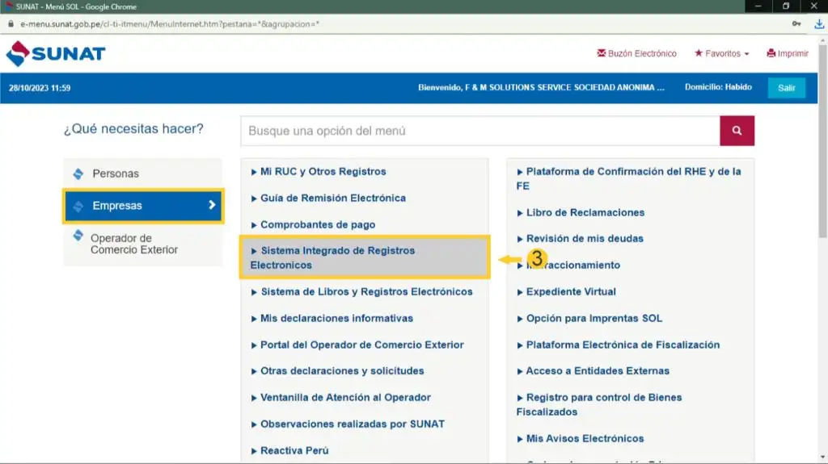The width and height of the screenshot is (828, 464).
Task: Click the Salir button
Action: coord(786,88)
